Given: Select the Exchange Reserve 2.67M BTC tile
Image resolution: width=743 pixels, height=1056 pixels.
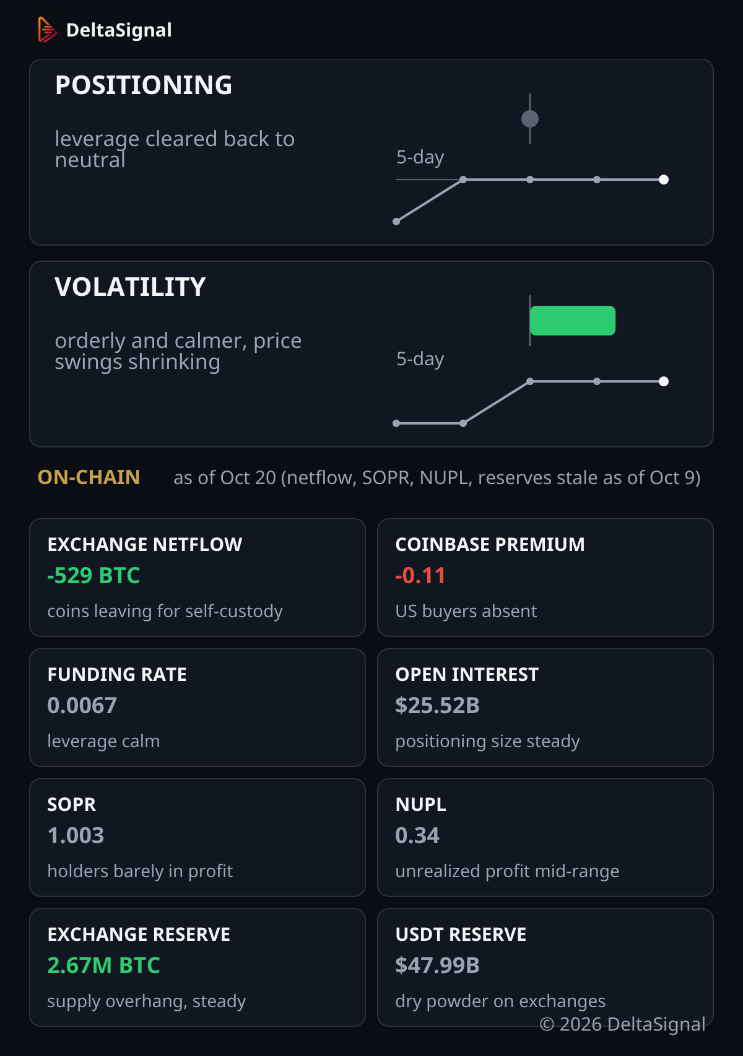Looking at the screenshot, I should tap(198, 967).
